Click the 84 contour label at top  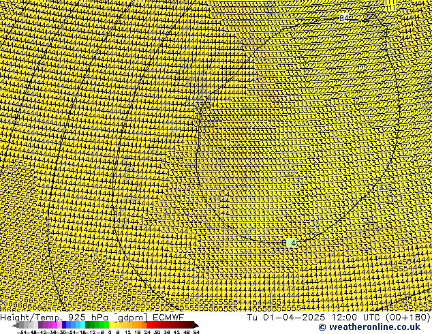344,18
